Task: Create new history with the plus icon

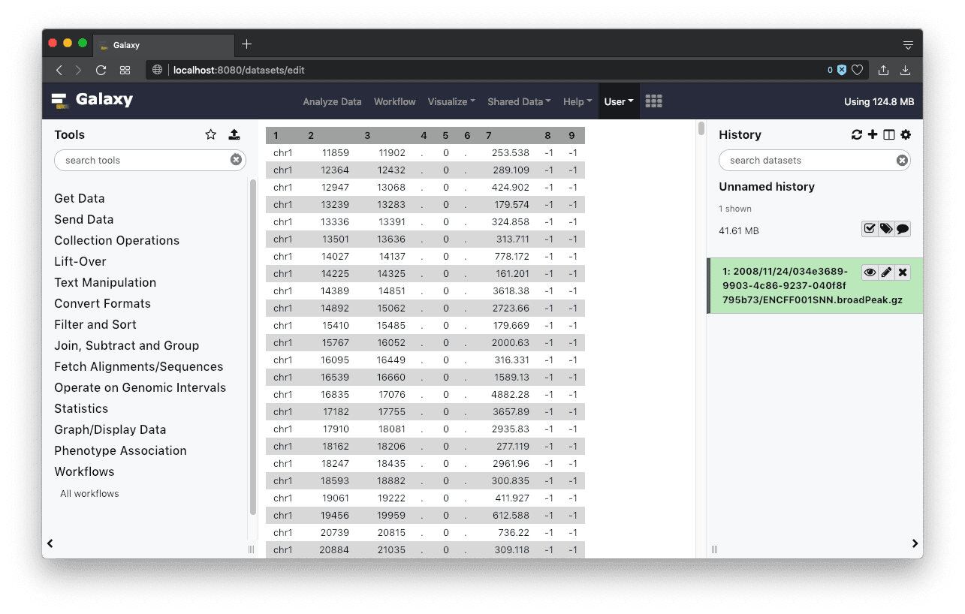Action: coord(873,134)
